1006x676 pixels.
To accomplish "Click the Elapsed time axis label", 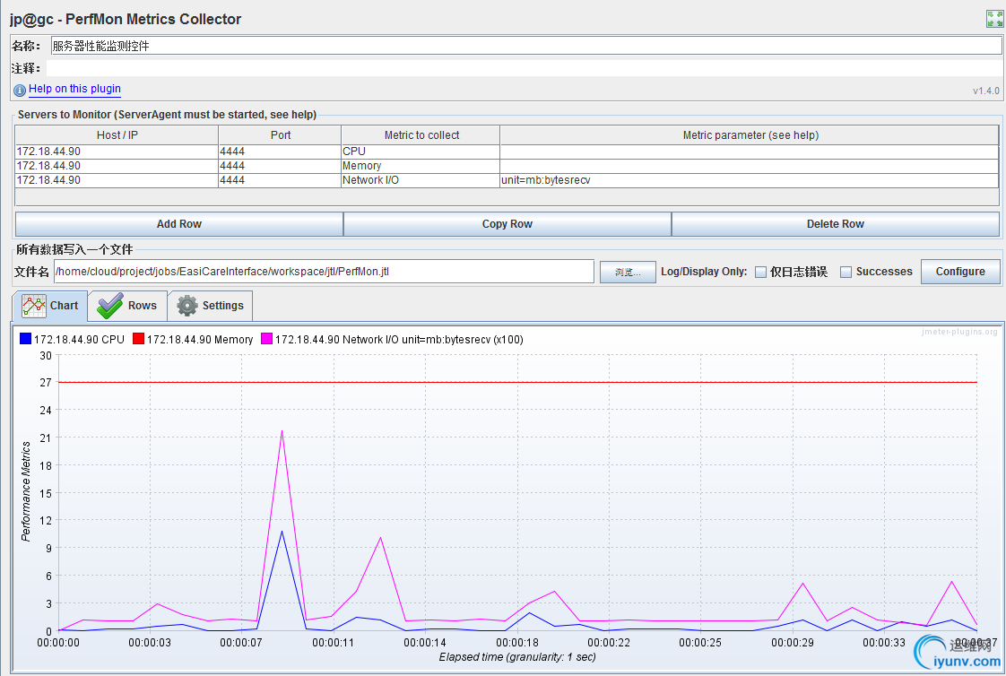I will point(517,657).
